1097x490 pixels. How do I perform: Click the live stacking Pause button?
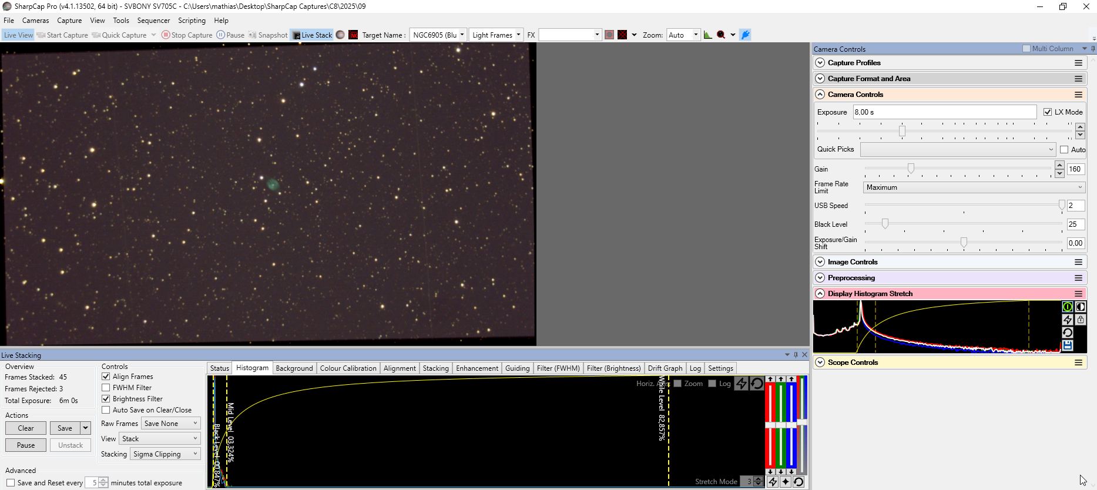point(26,445)
